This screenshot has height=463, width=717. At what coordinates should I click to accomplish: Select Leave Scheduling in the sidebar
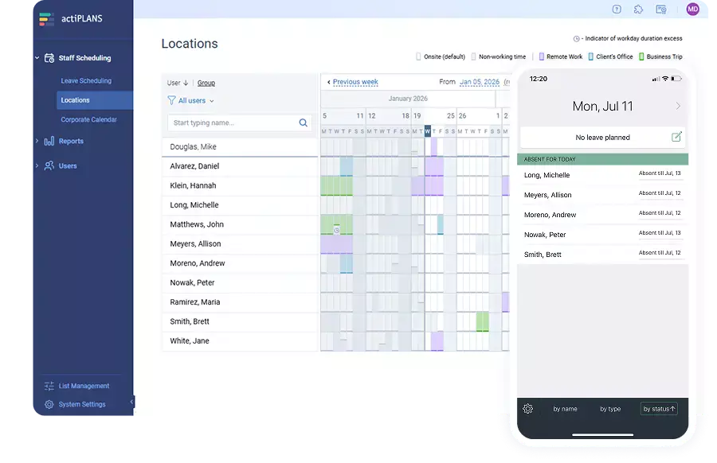(85, 80)
